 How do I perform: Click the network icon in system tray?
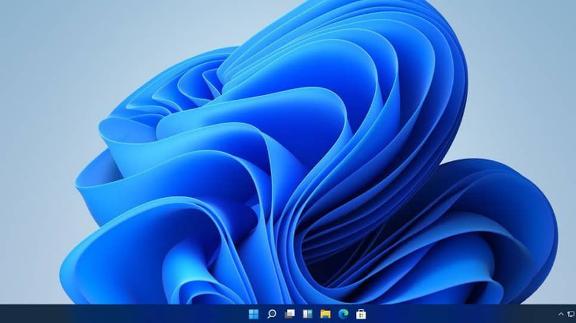571,313
